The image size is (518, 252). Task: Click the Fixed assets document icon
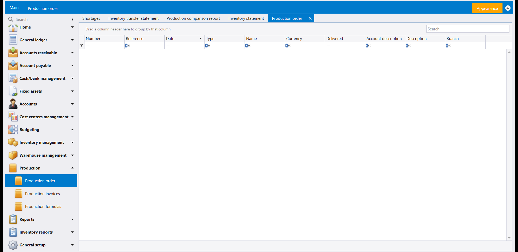[13, 91]
